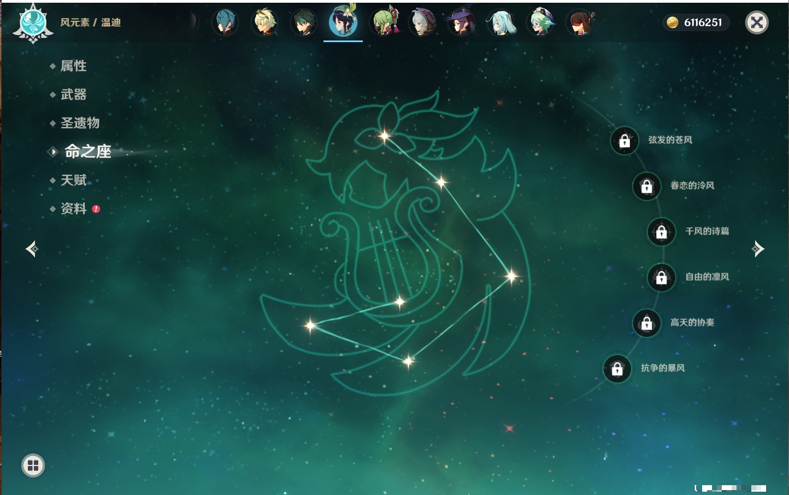
Task: Click the bottommost constellation star
Action: [x=408, y=361]
